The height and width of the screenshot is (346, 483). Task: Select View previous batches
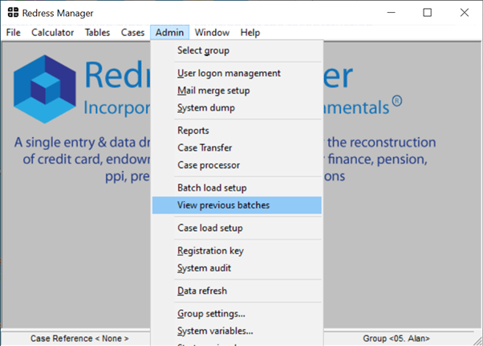pos(237,205)
